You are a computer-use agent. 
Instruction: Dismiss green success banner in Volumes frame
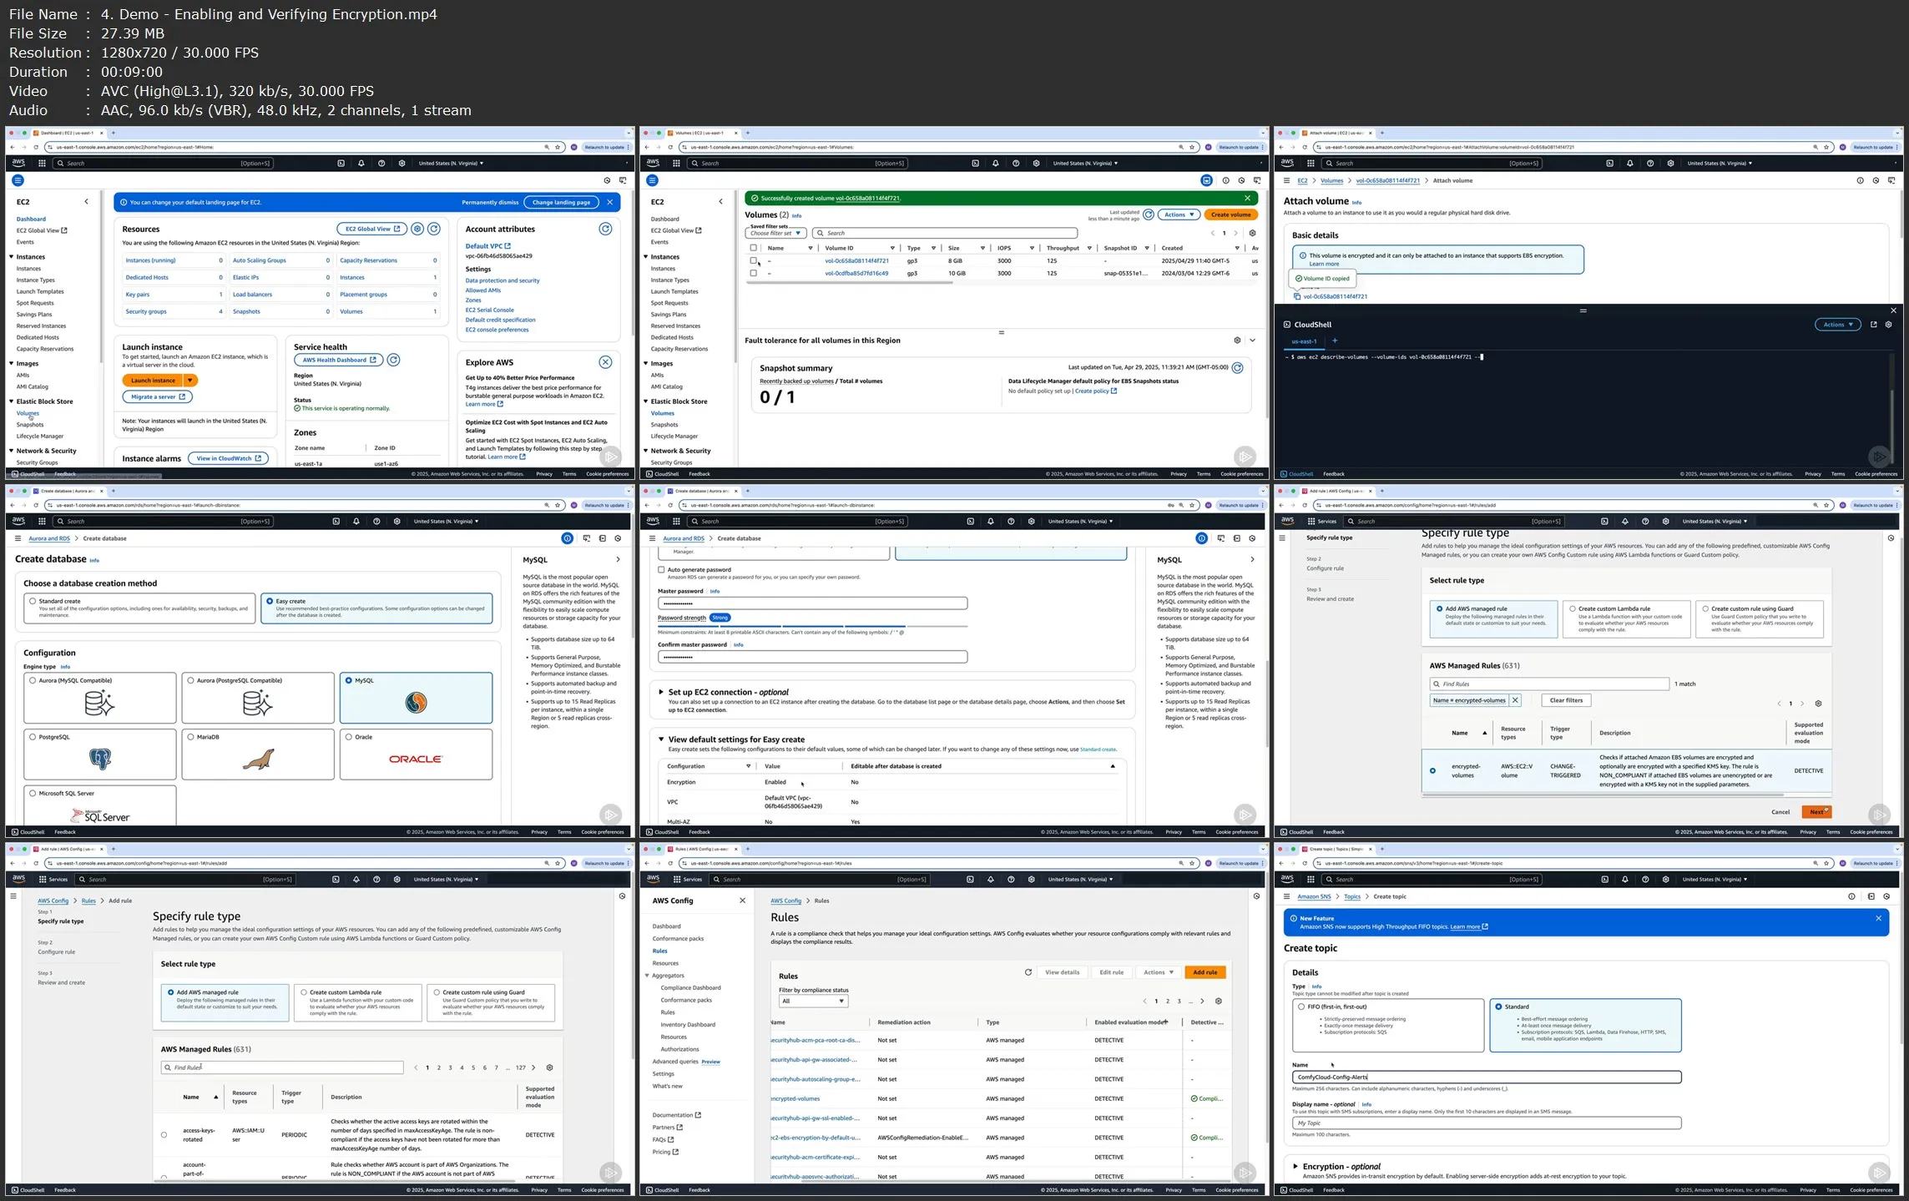tap(1248, 199)
